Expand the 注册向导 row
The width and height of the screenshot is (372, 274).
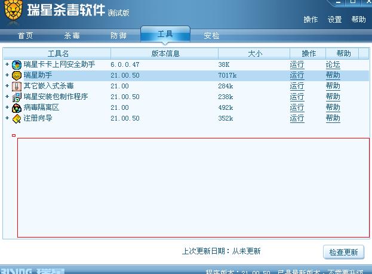tap(7, 118)
